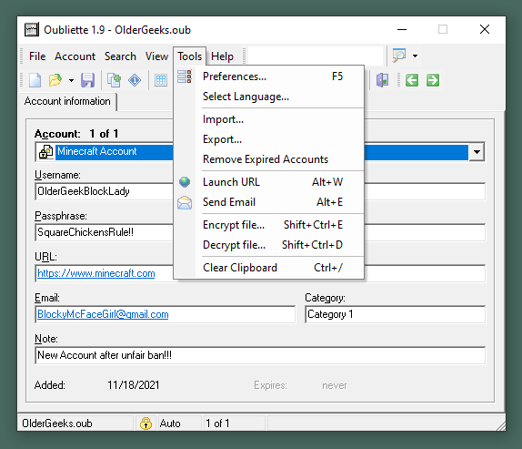Click the envelope icon beside Send Email
Image resolution: width=522 pixels, height=449 pixels.
[185, 202]
